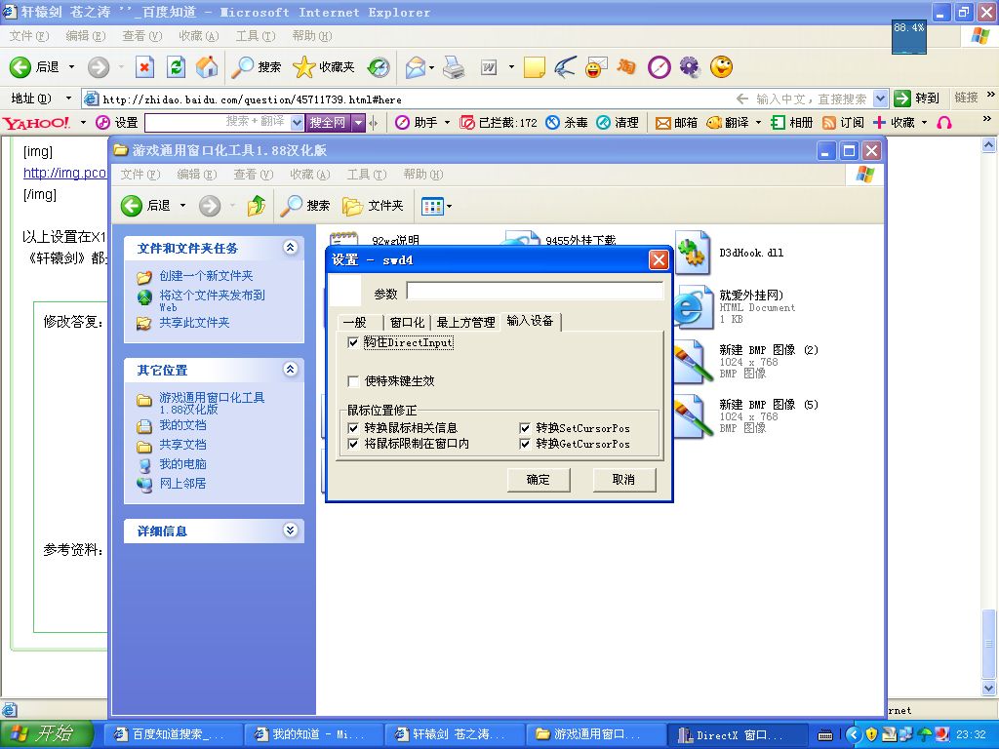Viewport: 999px width, 749px height.
Task: Click the Print icon in IE toolbar
Action: (x=454, y=67)
